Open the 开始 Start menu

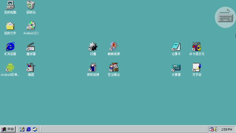tap(8, 129)
